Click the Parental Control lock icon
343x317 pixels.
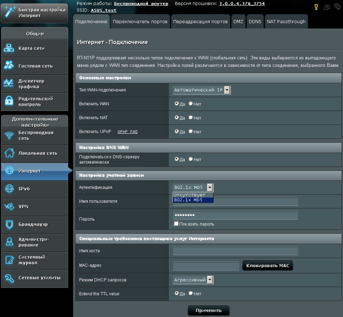pyautogui.click(x=9, y=101)
